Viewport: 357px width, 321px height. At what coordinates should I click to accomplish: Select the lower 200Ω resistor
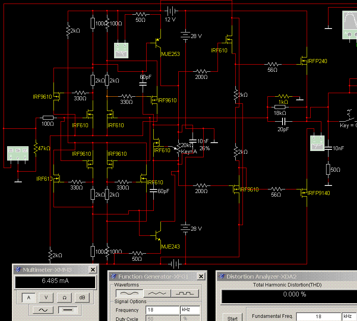[x=202, y=185]
